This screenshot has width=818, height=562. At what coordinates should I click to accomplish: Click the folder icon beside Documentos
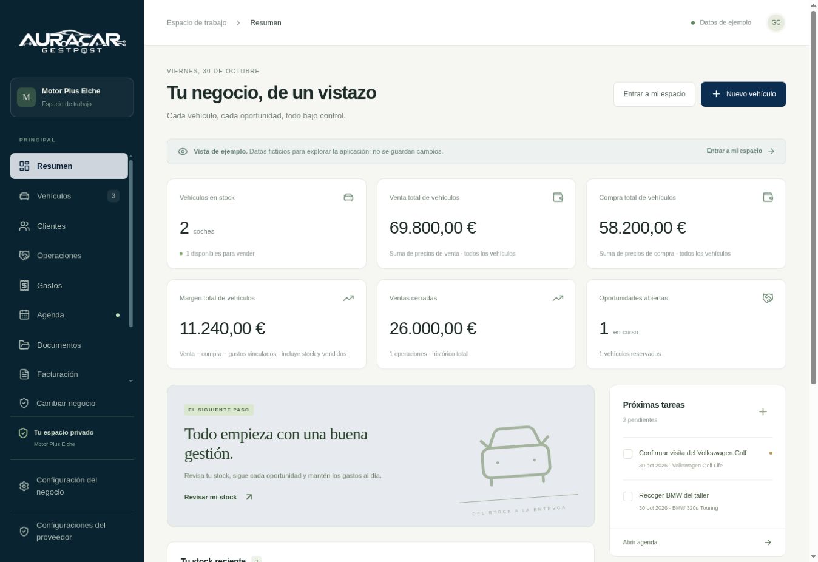click(x=24, y=345)
